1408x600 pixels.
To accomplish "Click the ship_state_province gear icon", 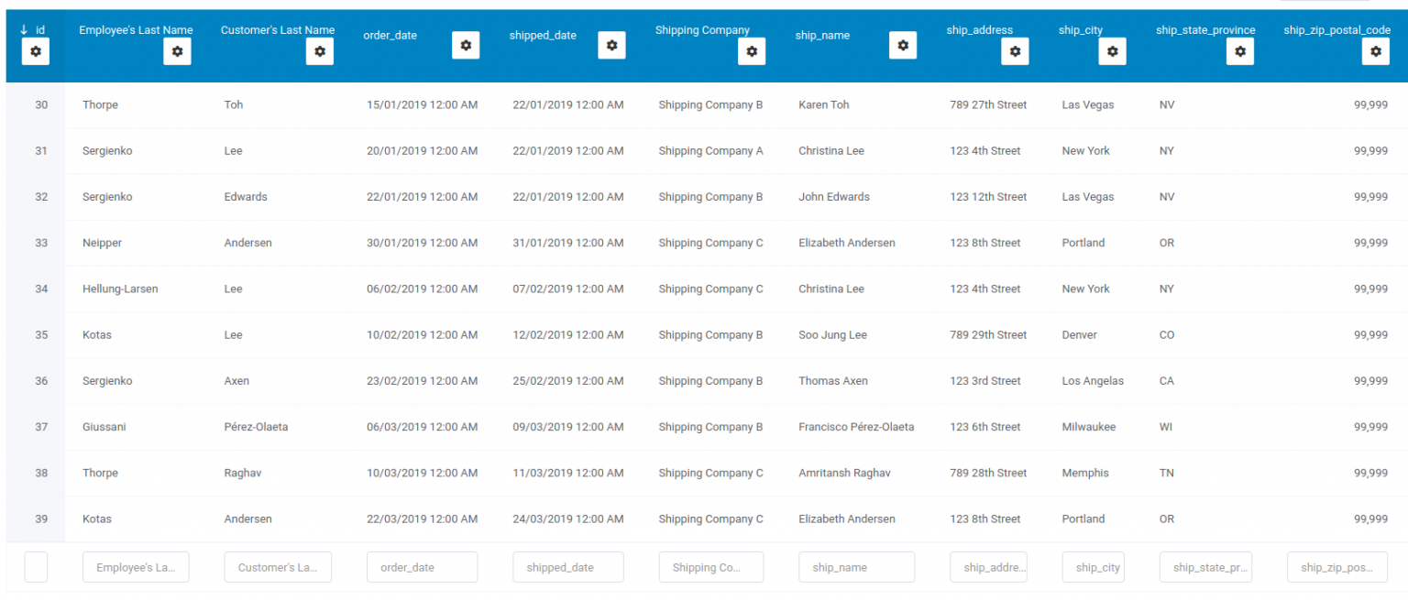I will 1240,51.
